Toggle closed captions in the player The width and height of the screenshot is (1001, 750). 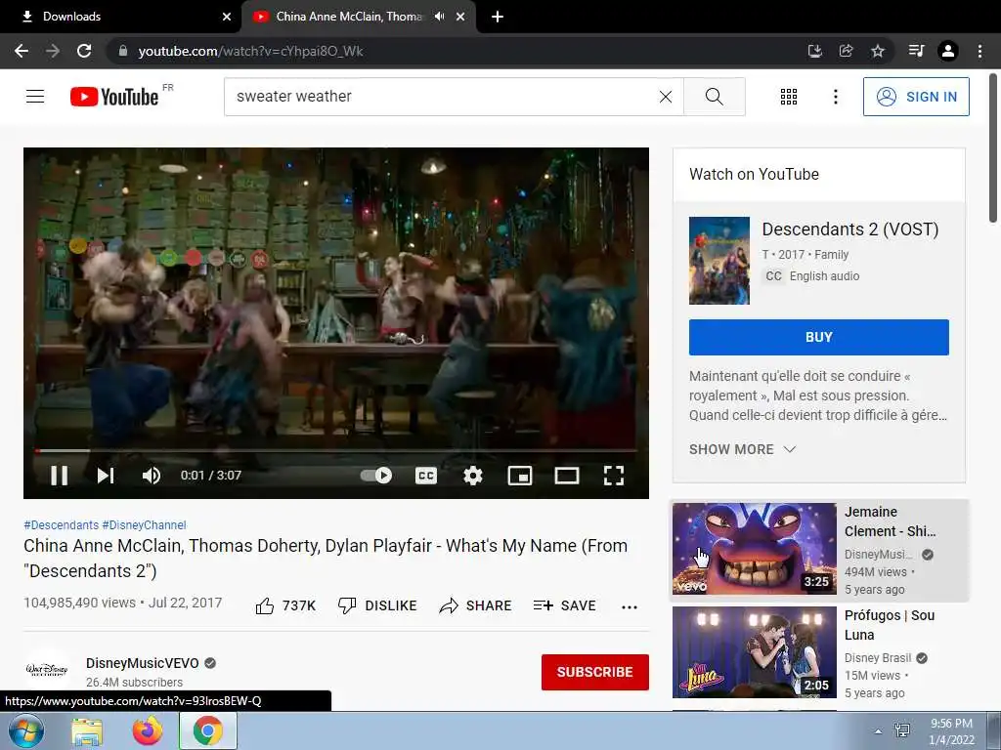[x=426, y=476]
